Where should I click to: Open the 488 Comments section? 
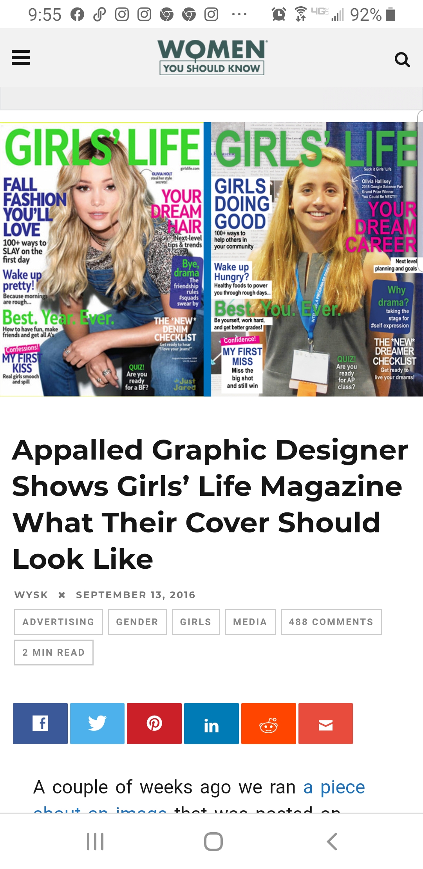tap(331, 622)
